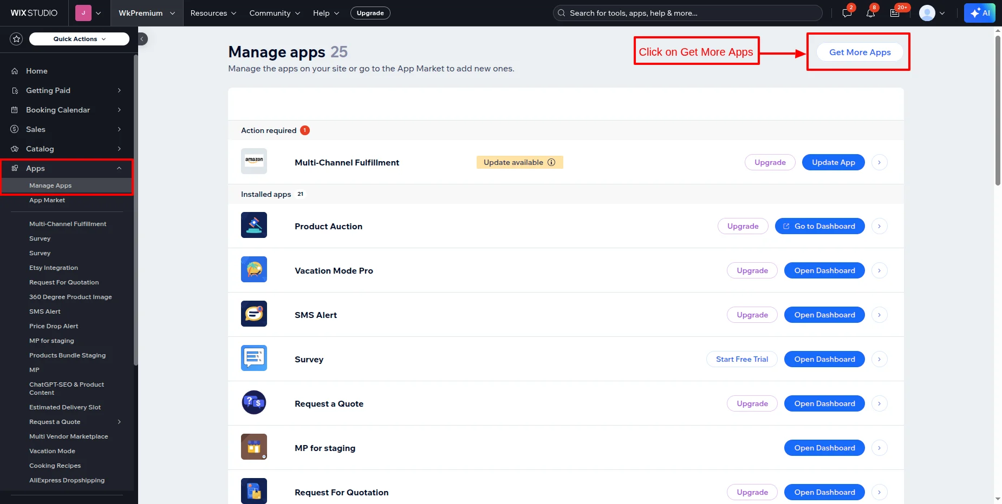Screen dimensions: 1002x504
Task: Collapse the Apps section in the sidebar
Action: tap(119, 168)
